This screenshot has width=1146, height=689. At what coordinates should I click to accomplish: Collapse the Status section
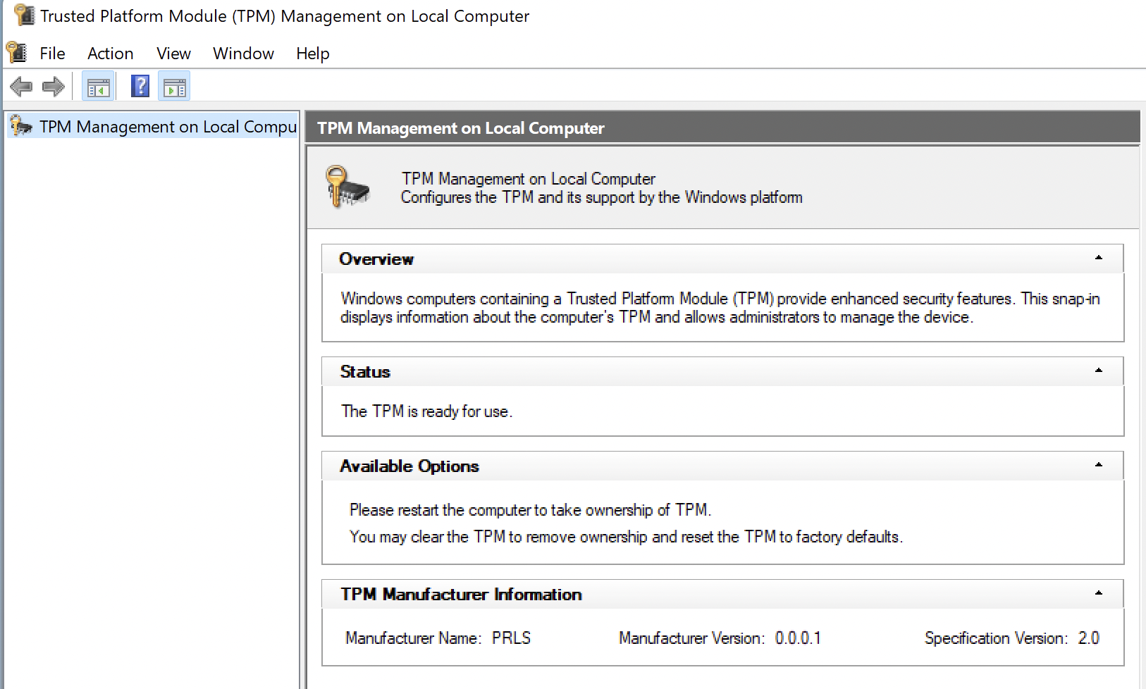pos(1098,371)
